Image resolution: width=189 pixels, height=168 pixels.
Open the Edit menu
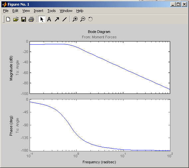tap(15, 11)
